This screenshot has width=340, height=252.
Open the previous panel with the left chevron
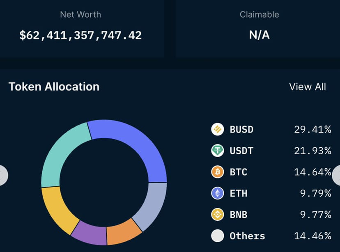pyautogui.click(x=2, y=175)
